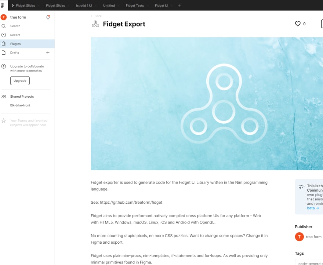The image size is (323, 265).
Task: Switch to the Istrolid 1 UI tab
Action: tap(84, 6)
